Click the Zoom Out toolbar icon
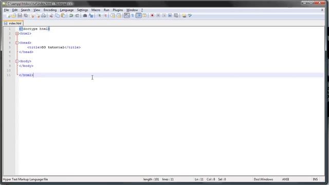Screen dimensions: 329x185 pos(105,16)
